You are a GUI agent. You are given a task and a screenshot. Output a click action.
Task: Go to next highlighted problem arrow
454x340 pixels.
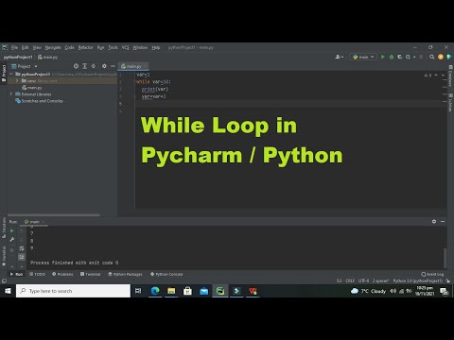pyautogui.click(x=443, y=76)
